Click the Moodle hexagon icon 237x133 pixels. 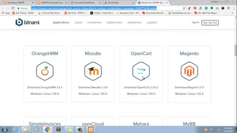[93, 71]
